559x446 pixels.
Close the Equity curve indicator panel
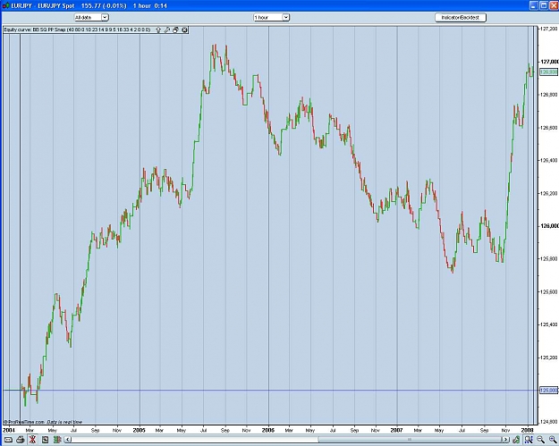(x=184, y=29)
